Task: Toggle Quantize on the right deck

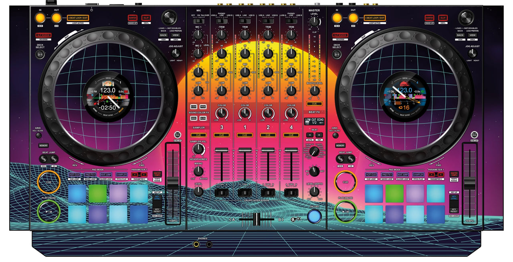Action: 429,18
